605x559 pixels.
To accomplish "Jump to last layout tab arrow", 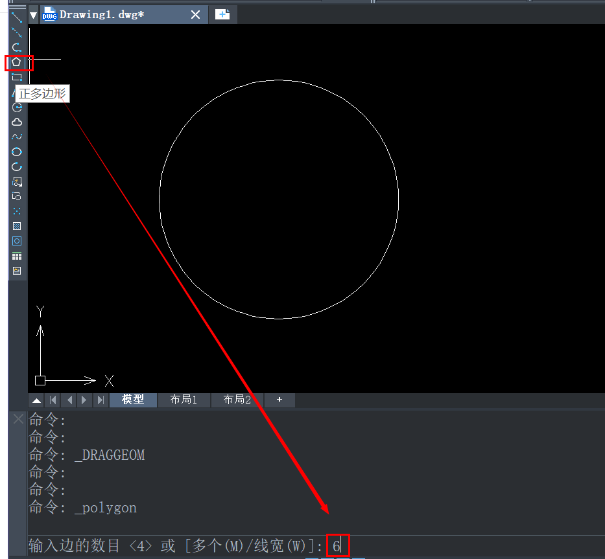I will click(101, 400).
